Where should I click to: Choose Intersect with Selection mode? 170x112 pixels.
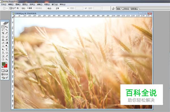[18, 8]
